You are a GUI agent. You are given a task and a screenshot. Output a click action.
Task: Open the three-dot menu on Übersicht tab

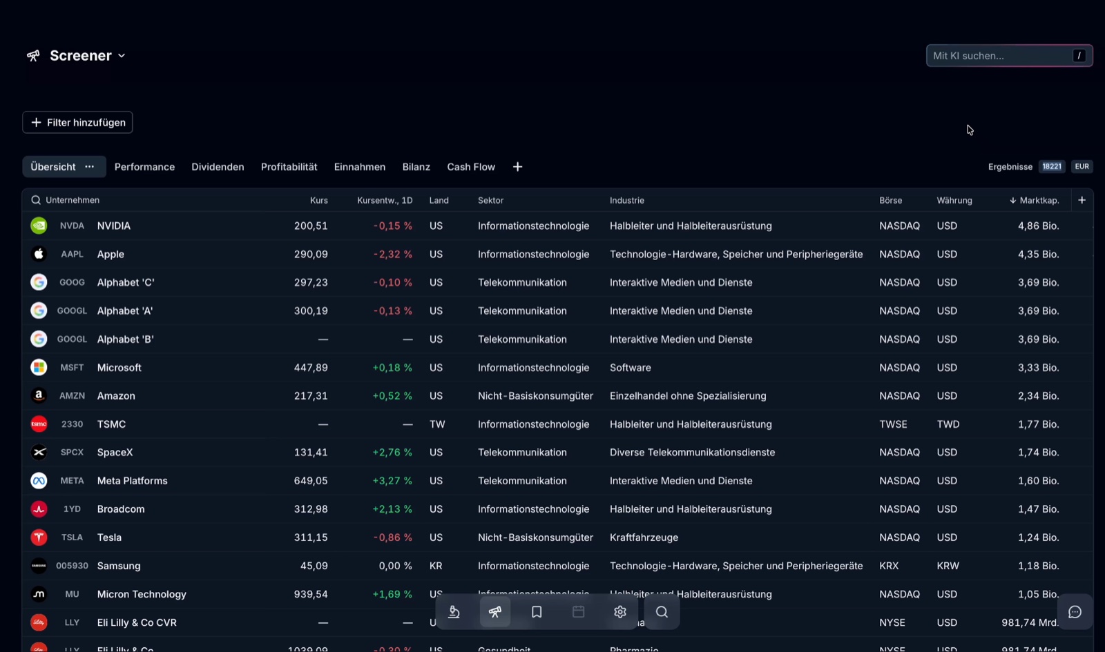90,167
